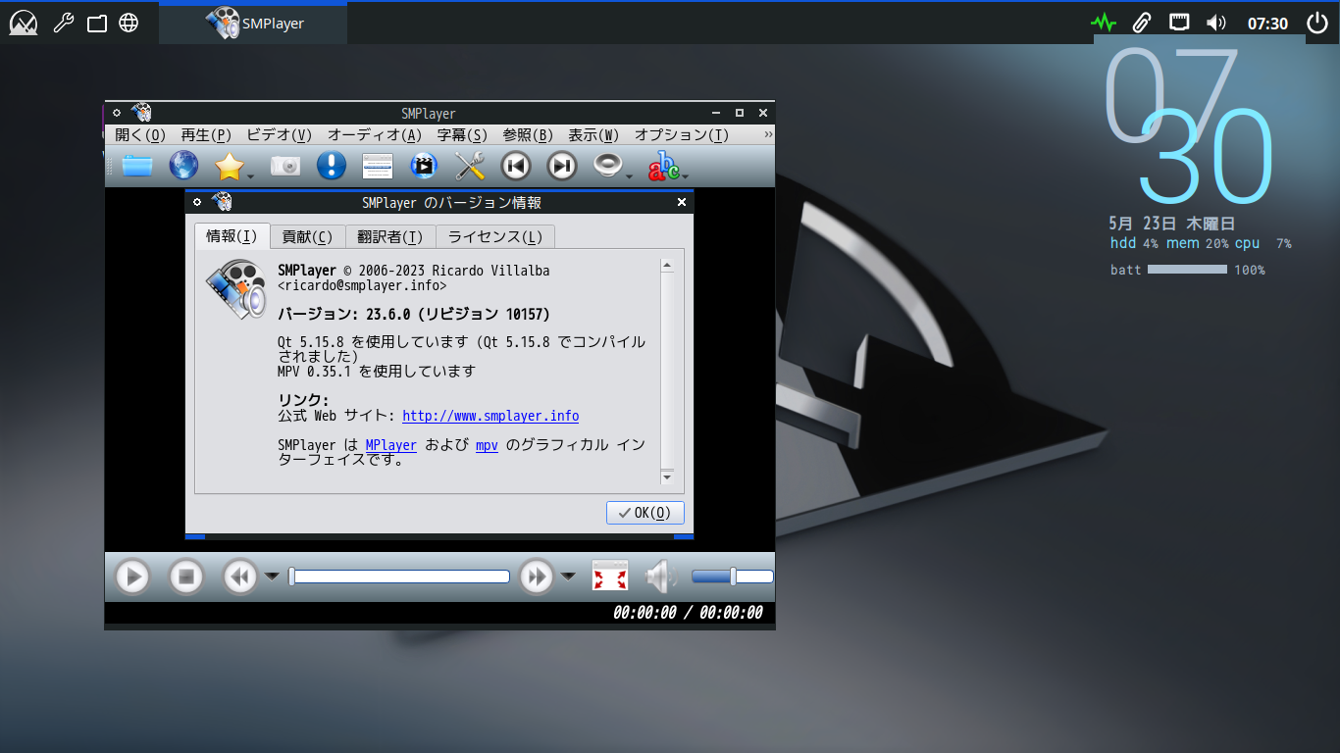The width and height of the screenshot is (1340, 753).
Task: Mute audio with the speaker icon
Action: [661, 577]
